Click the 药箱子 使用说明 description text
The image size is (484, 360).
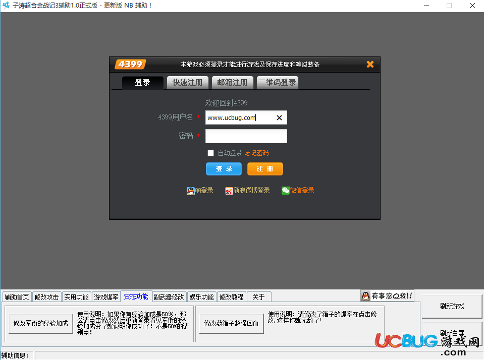[322, 318]
